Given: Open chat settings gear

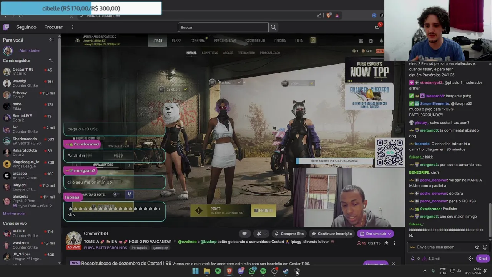Looking at the screenshot, I should pyautogui.click(x=470, y=259).
